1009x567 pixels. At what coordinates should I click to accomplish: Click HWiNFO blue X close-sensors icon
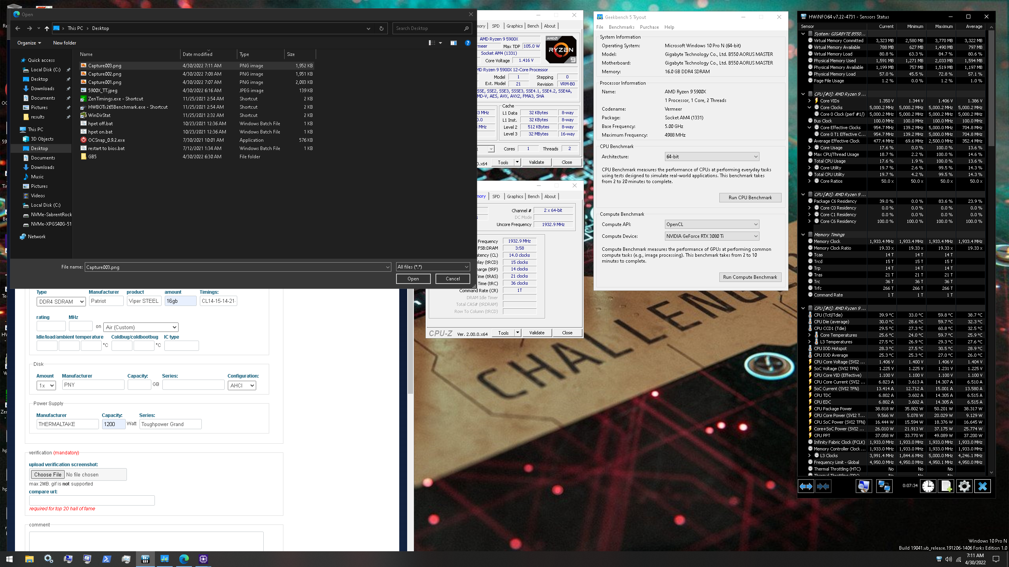click(982, 486)
